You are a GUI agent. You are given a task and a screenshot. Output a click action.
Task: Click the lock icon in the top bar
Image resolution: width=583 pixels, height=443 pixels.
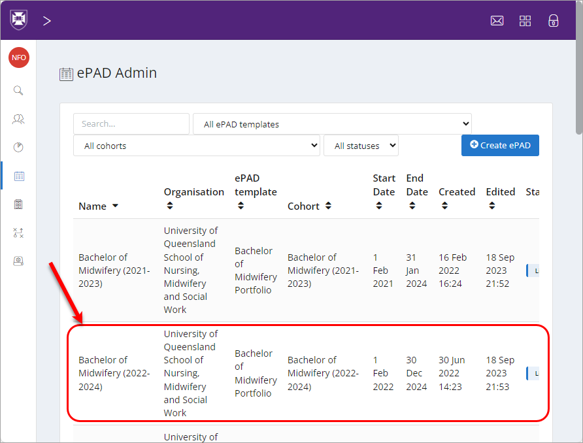(553, 20)
